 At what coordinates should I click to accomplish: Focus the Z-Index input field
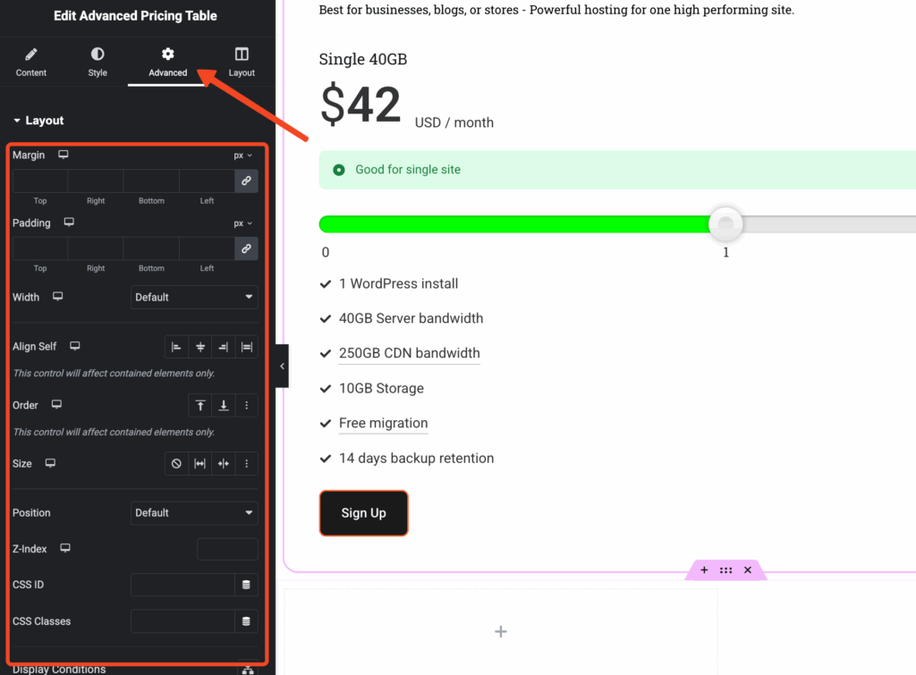click(227, 549)
